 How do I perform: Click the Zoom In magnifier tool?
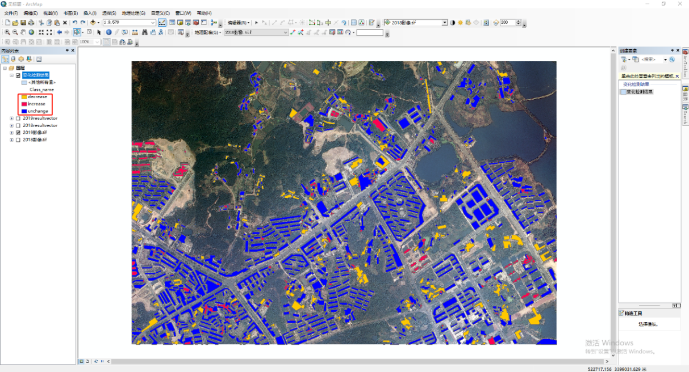7,32
